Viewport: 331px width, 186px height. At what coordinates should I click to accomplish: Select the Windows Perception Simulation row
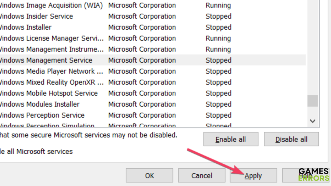[x=47, y=126]
